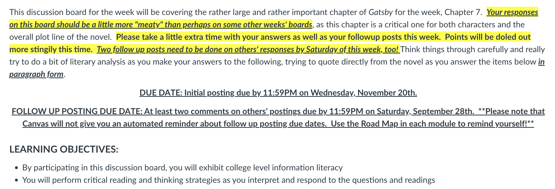Click 'FOLLOW UP POSTING DUE DATE' underlined text

pos(77,111)
